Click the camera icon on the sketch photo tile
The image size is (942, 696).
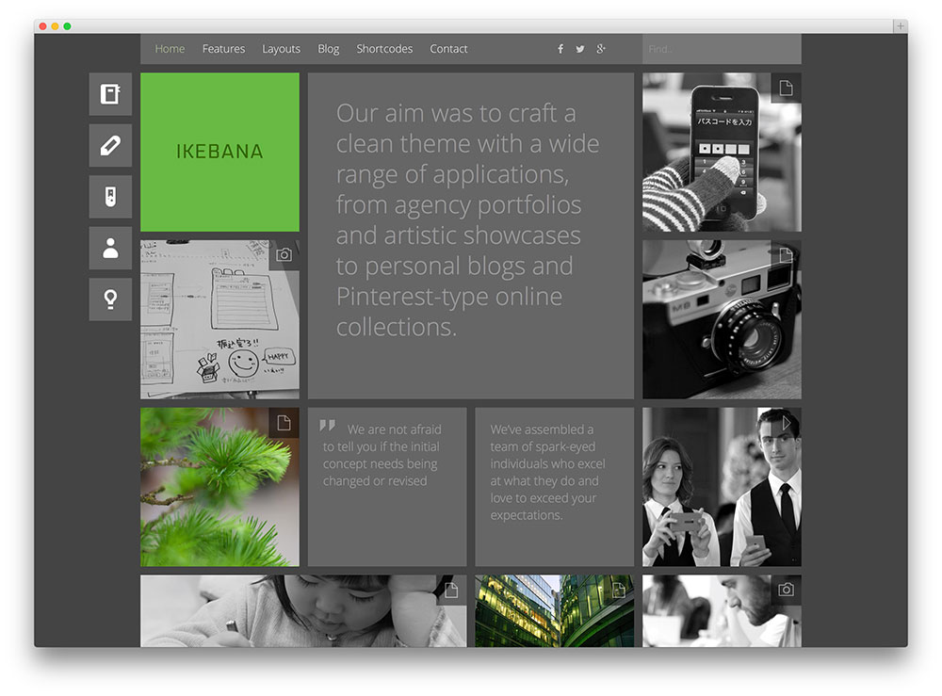pos(284,252)
